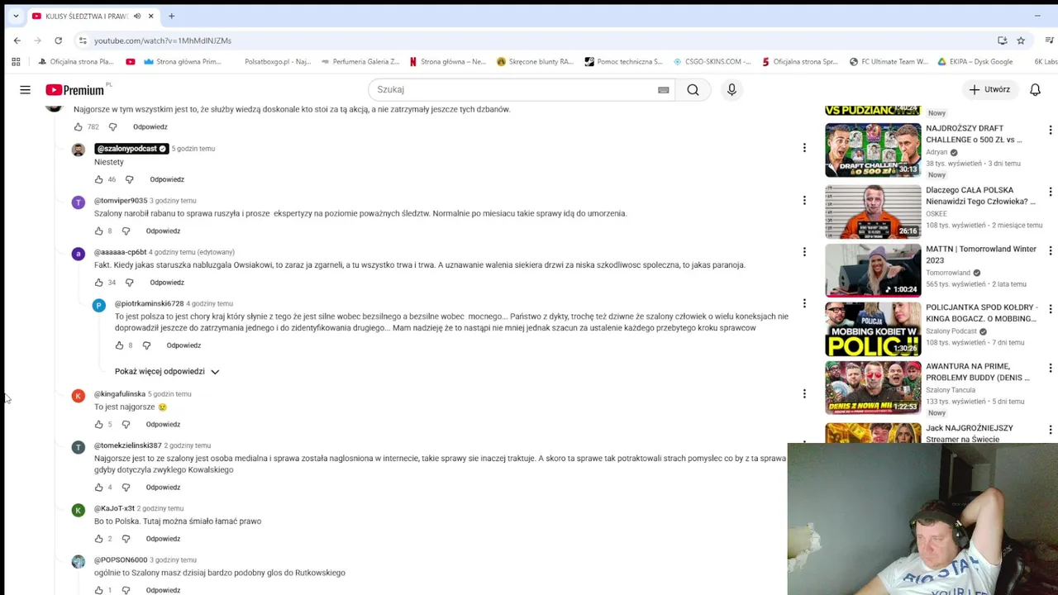
Task: Open options menu for @tomviper9035 comment
Action: (803, 200)
